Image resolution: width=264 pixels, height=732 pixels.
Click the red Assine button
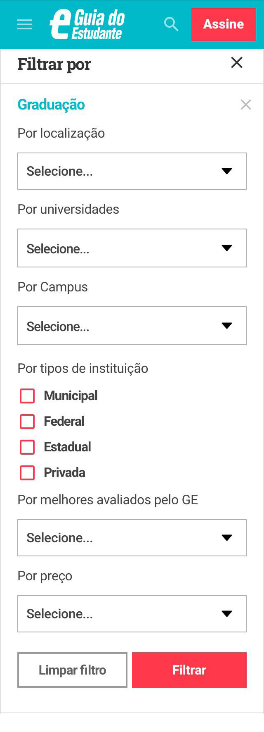point(223,24)
